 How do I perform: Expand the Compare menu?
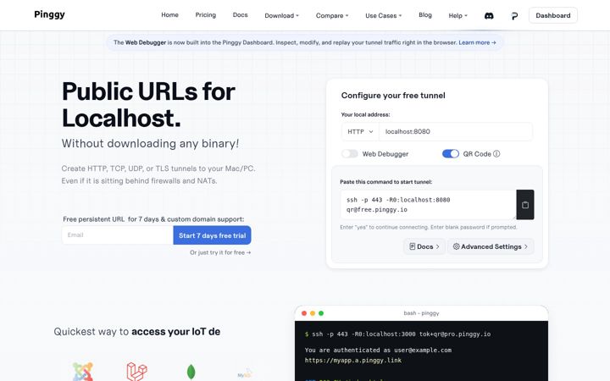click(x=332, y=15)
